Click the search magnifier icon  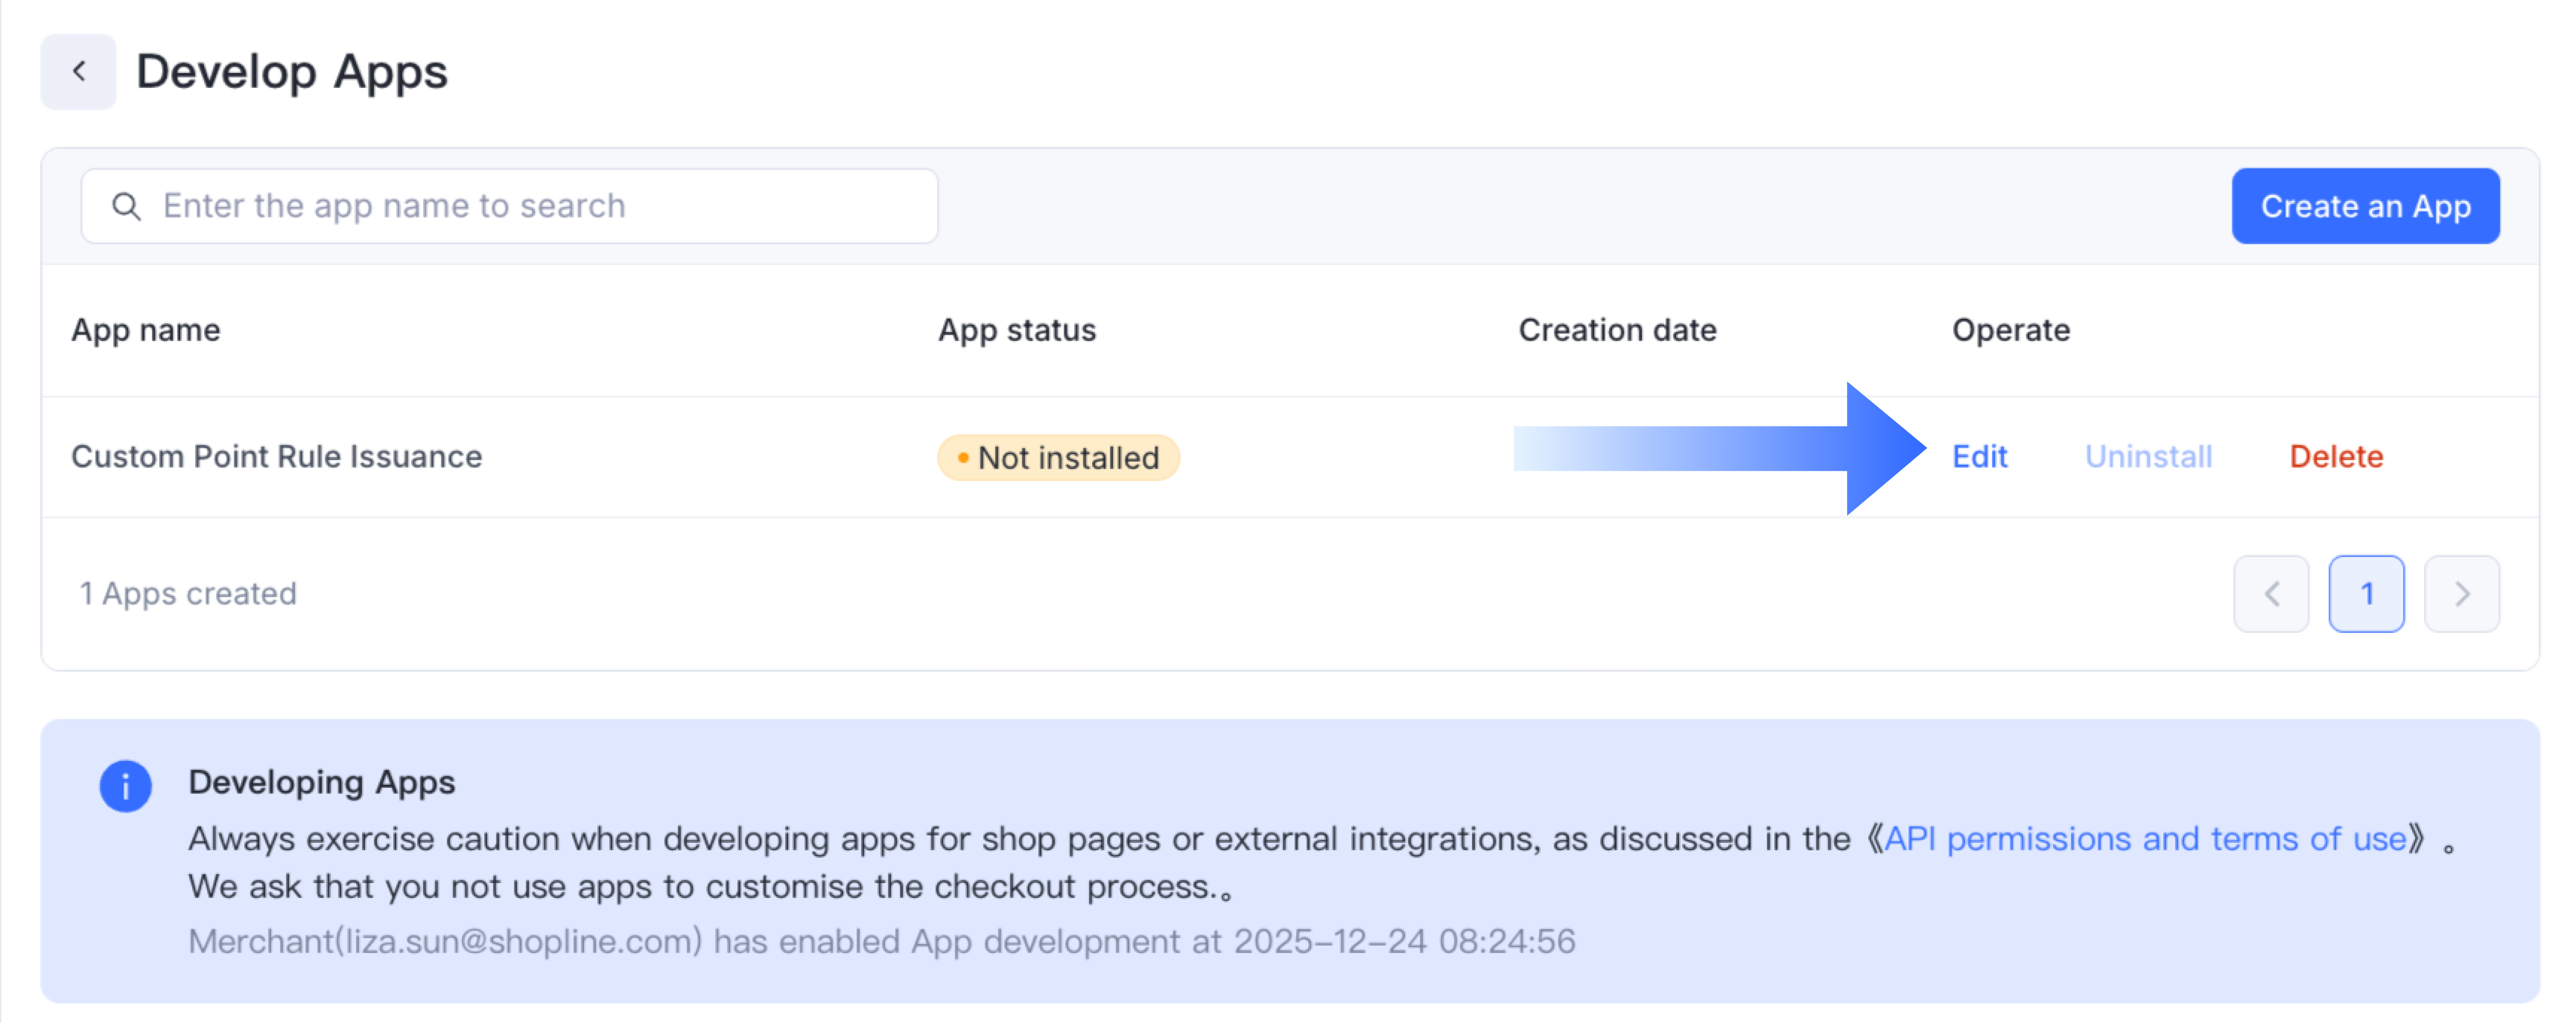coord(126,207)
